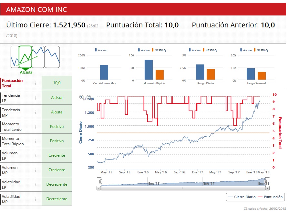Select the right range handle of the navigator
This screenshot has width=289, height=213.
pyautogui.click(x=265, y=182)
